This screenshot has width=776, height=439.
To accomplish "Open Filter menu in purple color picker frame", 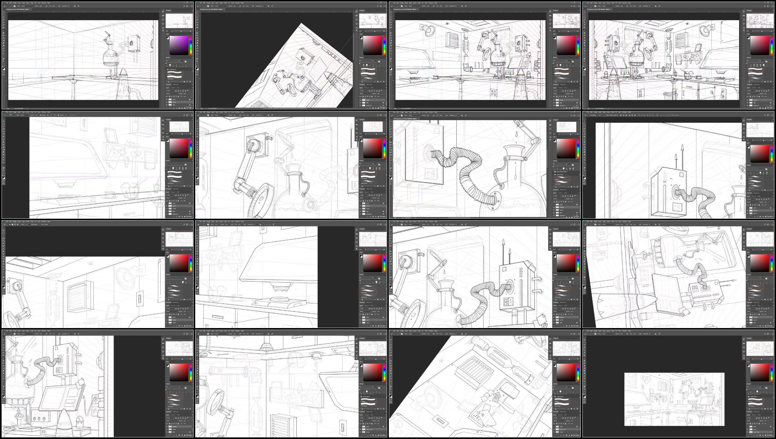I will tap(32, 3).
